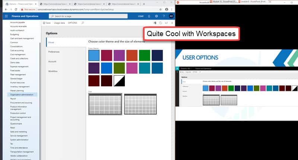Pick the orange color theme
This screenshot has width=298, height=160.
132,55
